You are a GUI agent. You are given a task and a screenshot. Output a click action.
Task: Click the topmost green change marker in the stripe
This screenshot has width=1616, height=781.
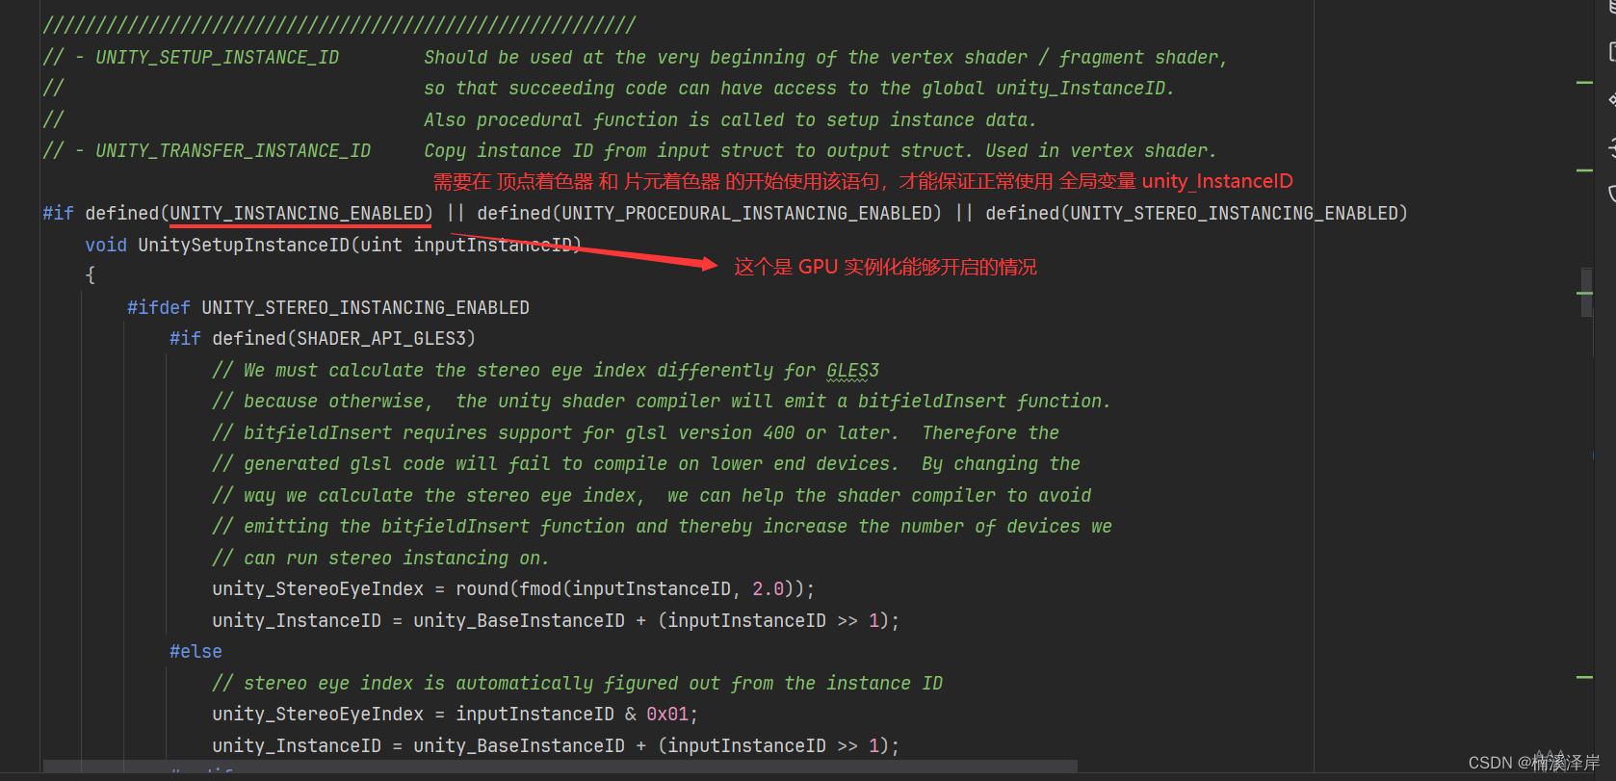(x=1584, y=84)
